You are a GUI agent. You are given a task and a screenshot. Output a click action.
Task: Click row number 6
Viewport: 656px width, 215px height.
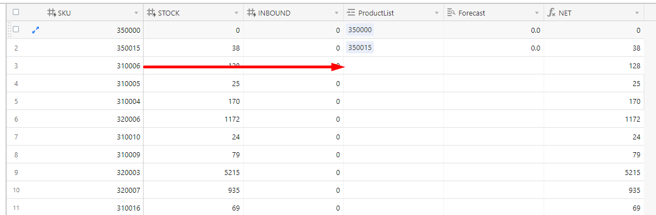(16, 119)
